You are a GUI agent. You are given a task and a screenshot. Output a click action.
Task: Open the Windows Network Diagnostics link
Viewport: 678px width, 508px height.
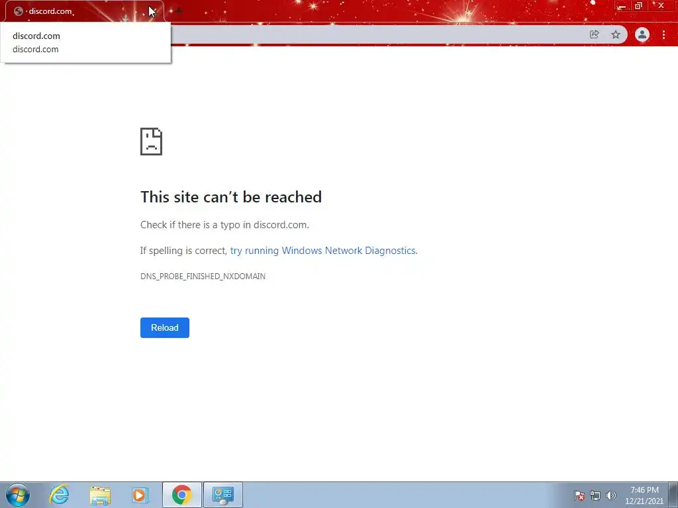point(323,251)
